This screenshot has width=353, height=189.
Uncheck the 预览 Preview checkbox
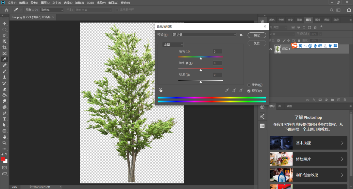click(249, 91)
